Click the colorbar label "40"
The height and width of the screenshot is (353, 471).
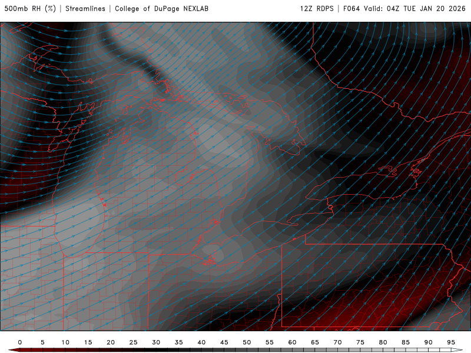tap(201, 342)
